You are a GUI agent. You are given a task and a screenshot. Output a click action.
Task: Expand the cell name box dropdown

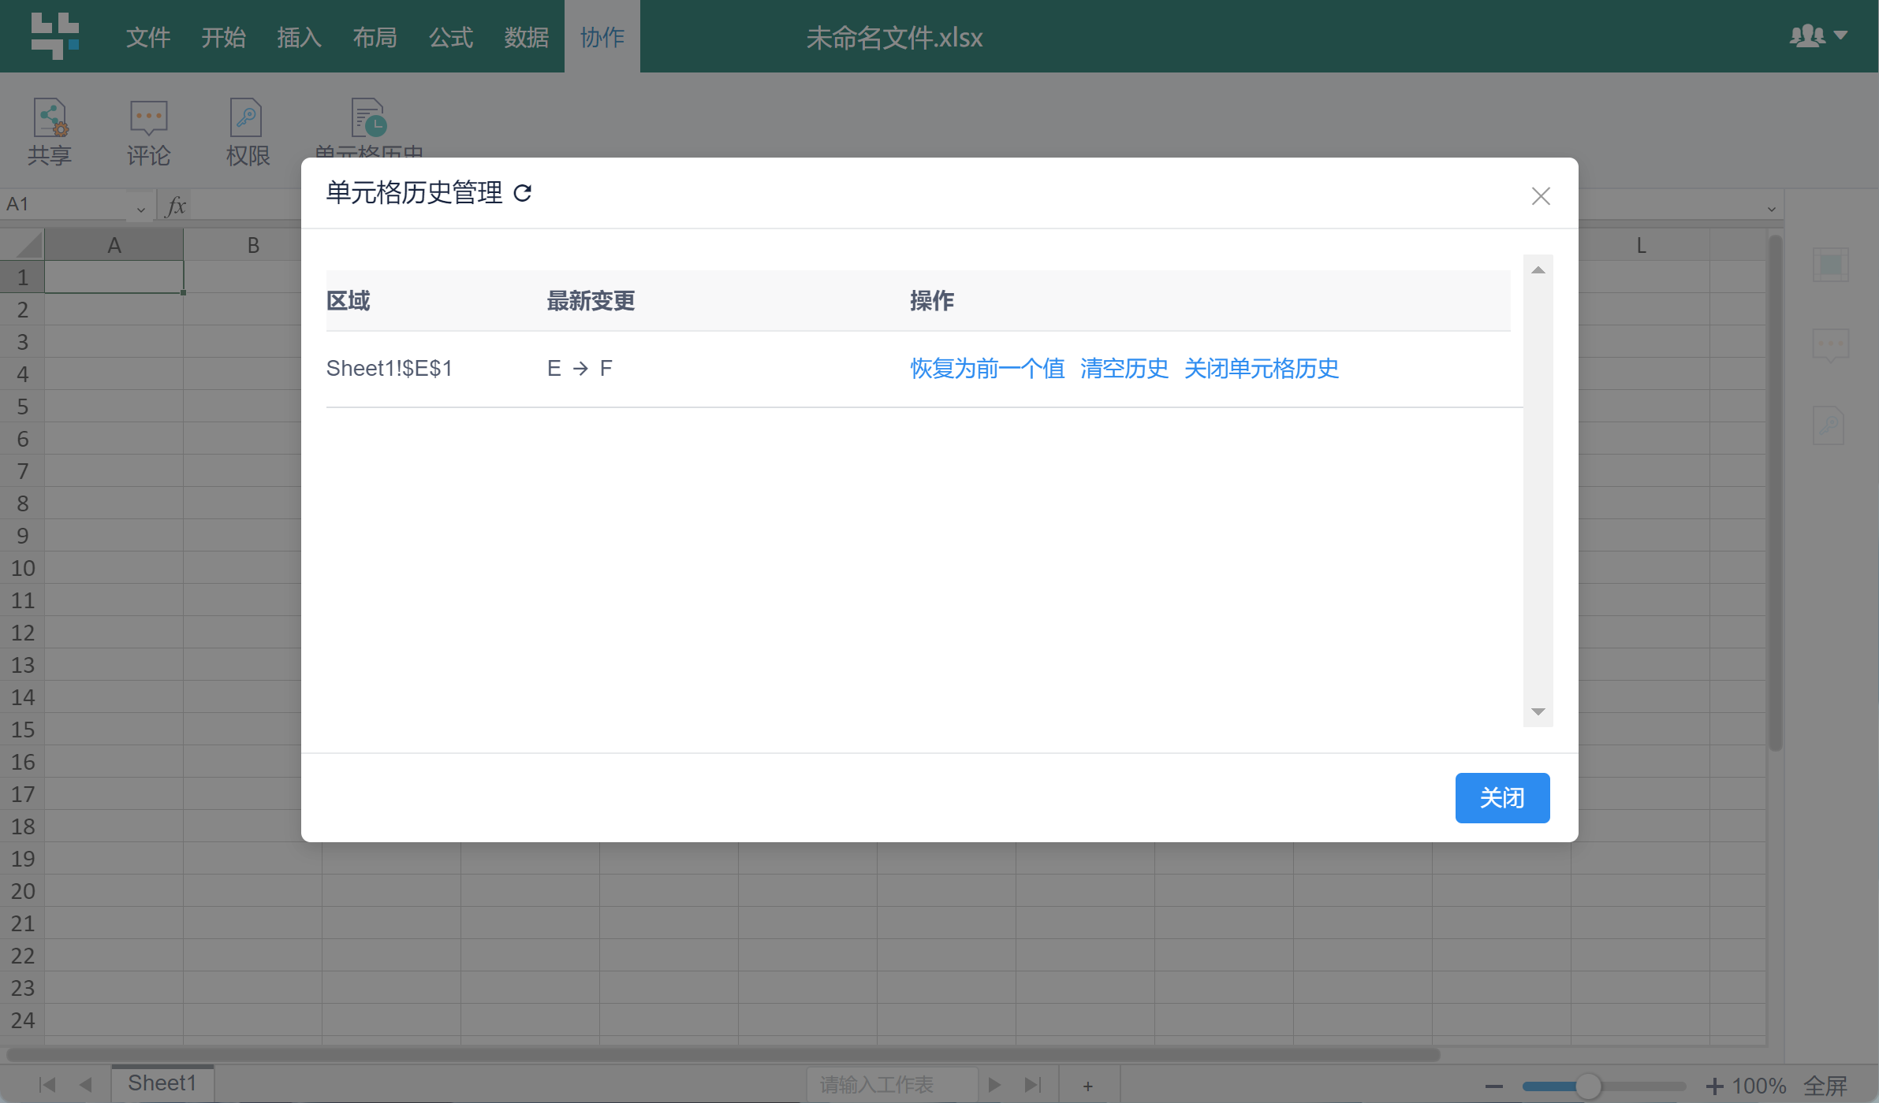140,209
